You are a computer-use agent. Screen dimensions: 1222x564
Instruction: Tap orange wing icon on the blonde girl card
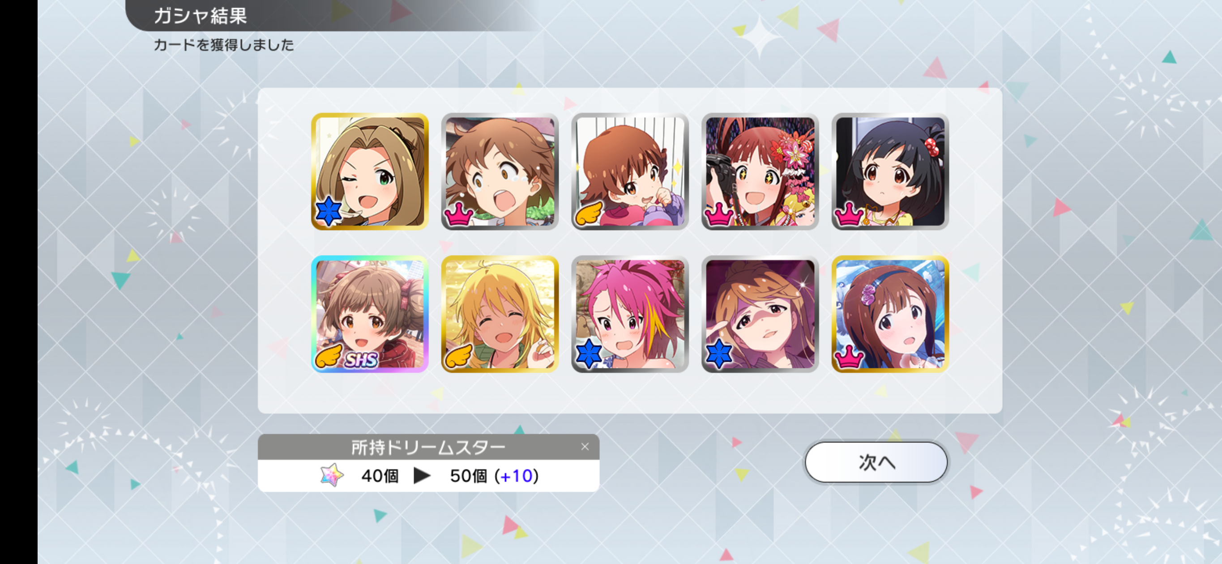click(458, 356)
